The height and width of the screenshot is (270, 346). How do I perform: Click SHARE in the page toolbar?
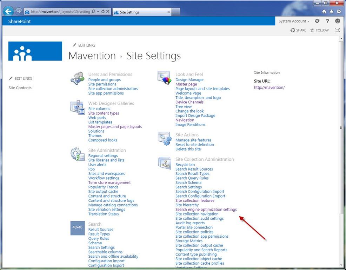point(298,30)
